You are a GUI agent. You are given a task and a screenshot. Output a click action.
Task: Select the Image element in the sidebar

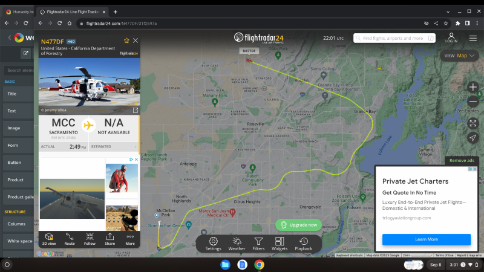click(19, 128)
